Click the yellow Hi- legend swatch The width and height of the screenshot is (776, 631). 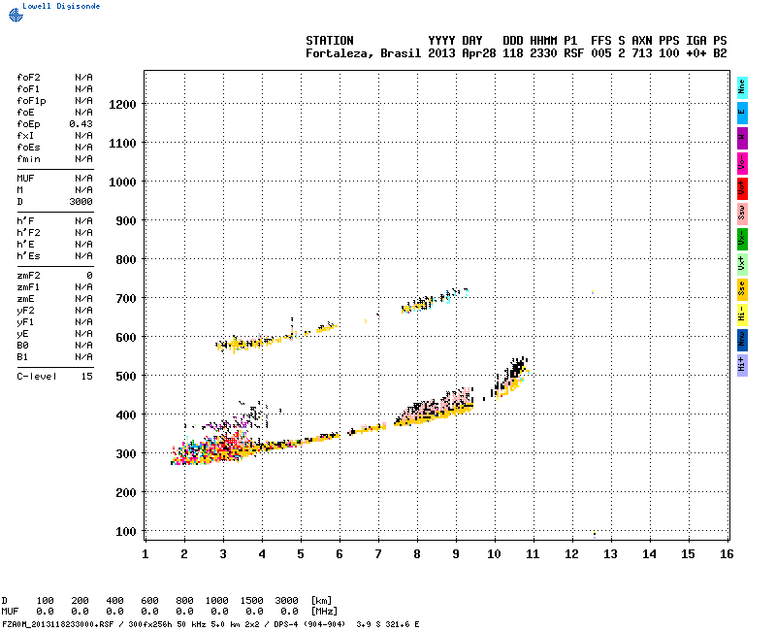pyautogui.click(x=742, y=314)
